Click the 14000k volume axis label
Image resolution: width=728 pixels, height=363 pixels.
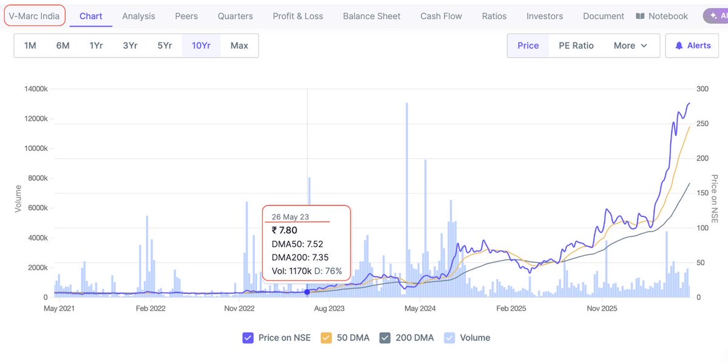[x=36, y=89]
